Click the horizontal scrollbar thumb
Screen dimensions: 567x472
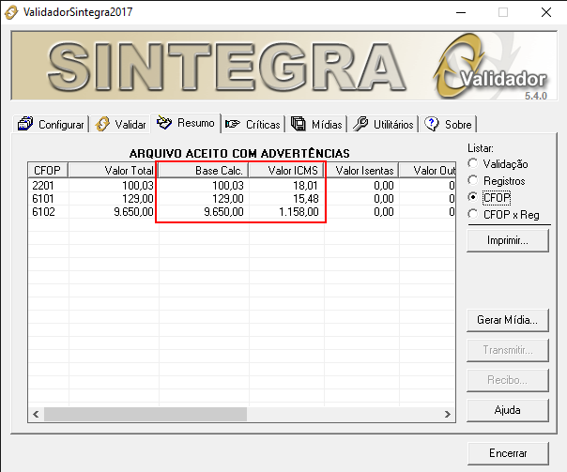point(146,414)
